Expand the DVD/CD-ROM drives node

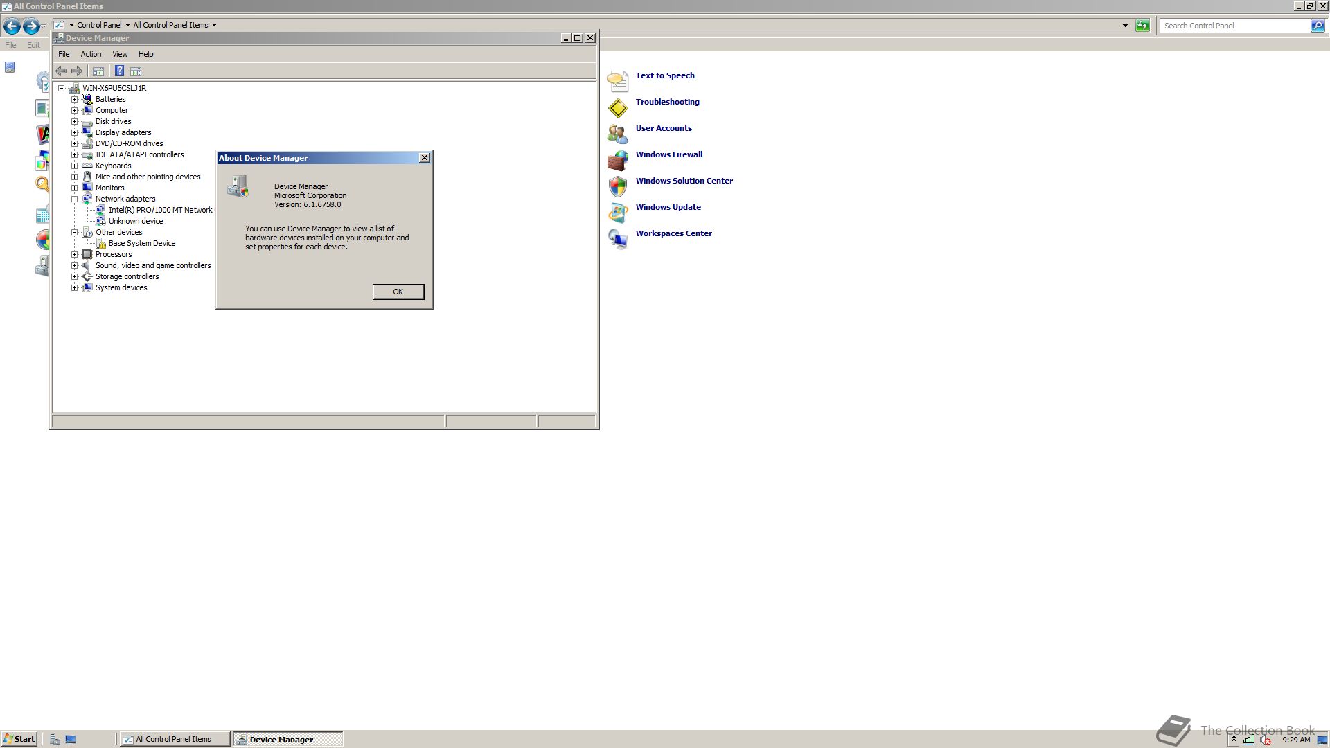tap(74, 143)
